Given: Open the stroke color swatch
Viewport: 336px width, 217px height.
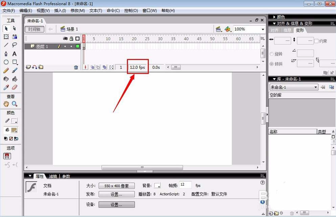Looking at the screenshot, I should 14,121.
